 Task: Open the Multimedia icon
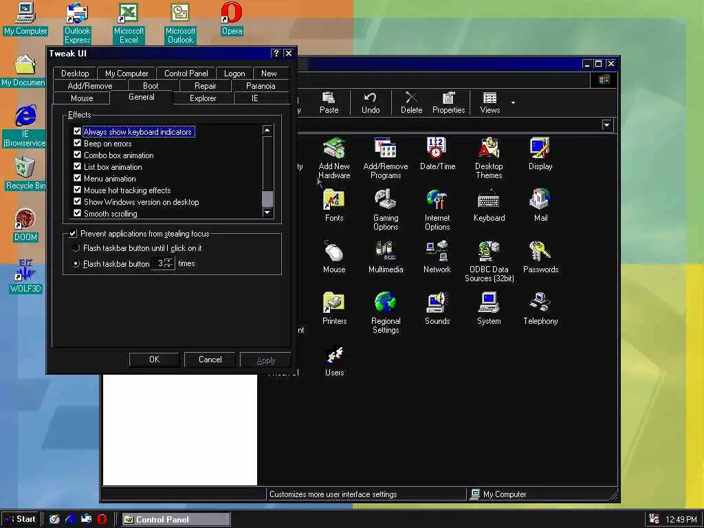click(x=385, y=257)
